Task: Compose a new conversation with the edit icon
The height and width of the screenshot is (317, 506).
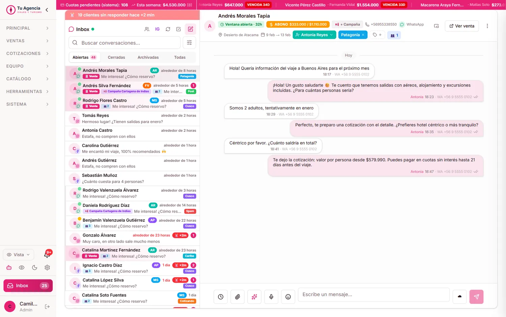Action: (x=191, y=29)
